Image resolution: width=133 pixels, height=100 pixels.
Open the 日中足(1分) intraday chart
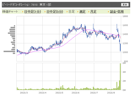[x=33, y=12]
